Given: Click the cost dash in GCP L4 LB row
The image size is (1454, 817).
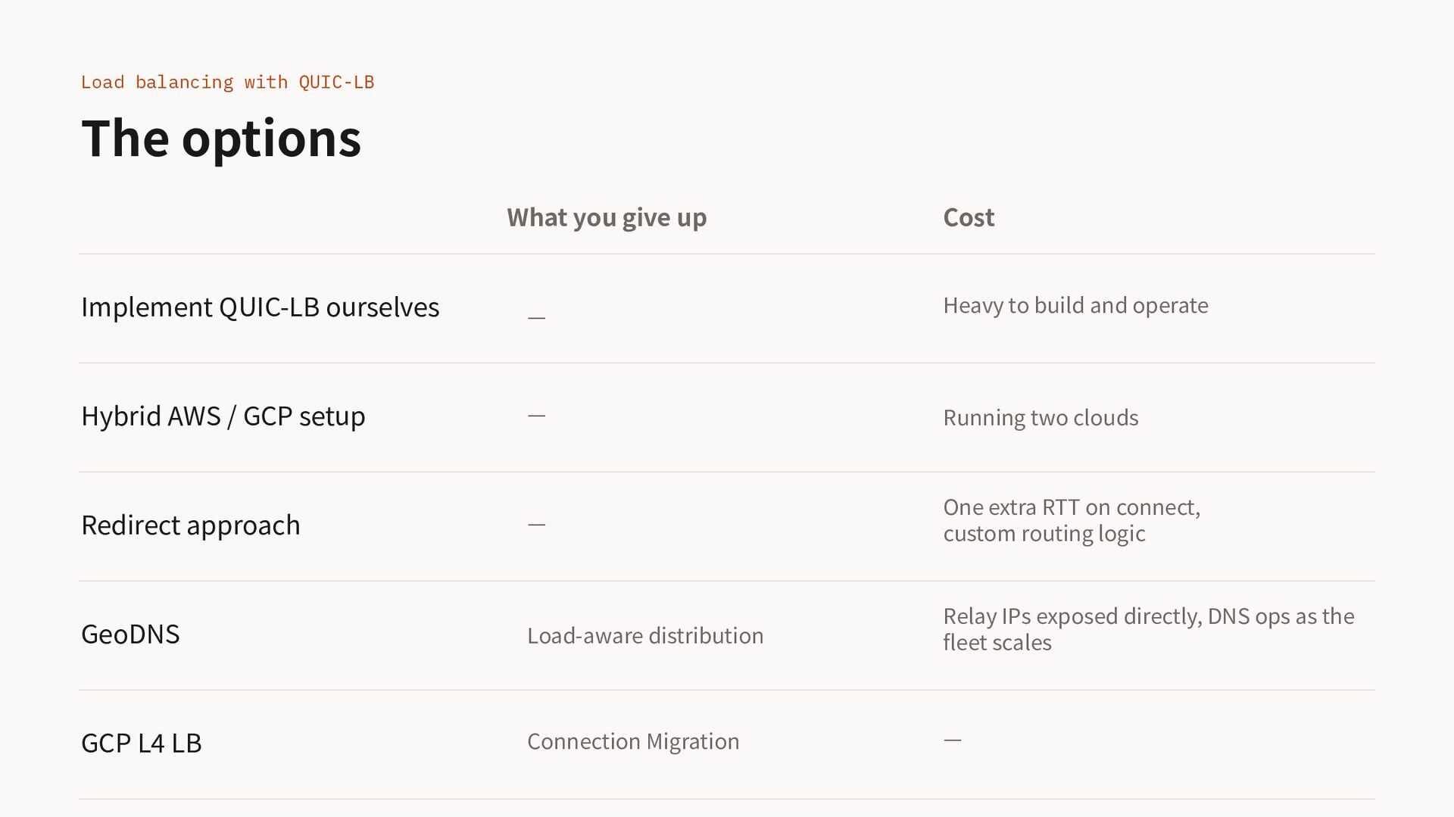Looking at the screenshot, I should pyautogui.click(x=953, y=740).
